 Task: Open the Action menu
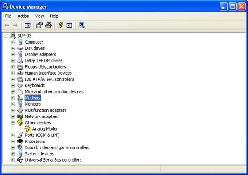(23, 16)
